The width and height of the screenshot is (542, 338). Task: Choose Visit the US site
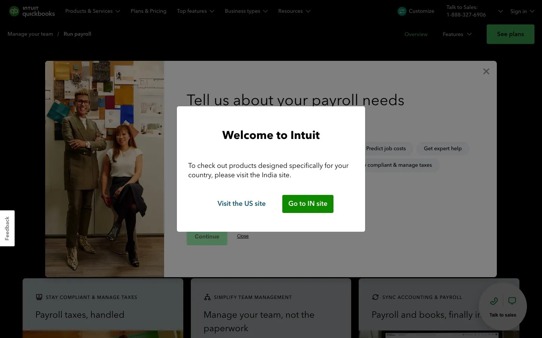click(242, 204)
